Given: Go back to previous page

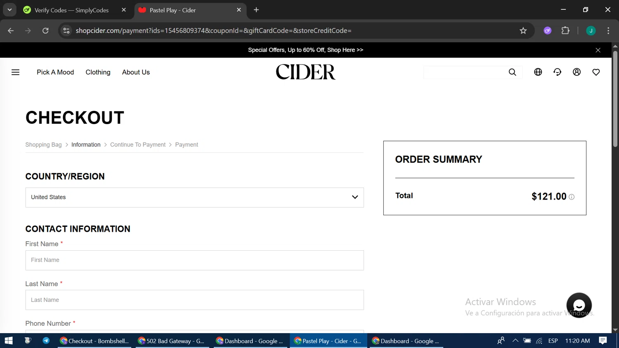Looking at the screenshot, I should coord(11,31).
